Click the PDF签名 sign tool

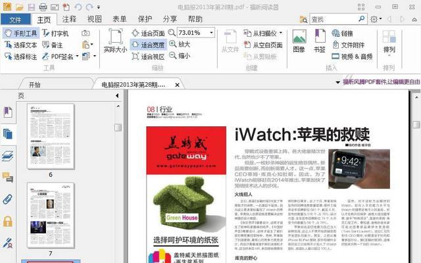(58, 57)
